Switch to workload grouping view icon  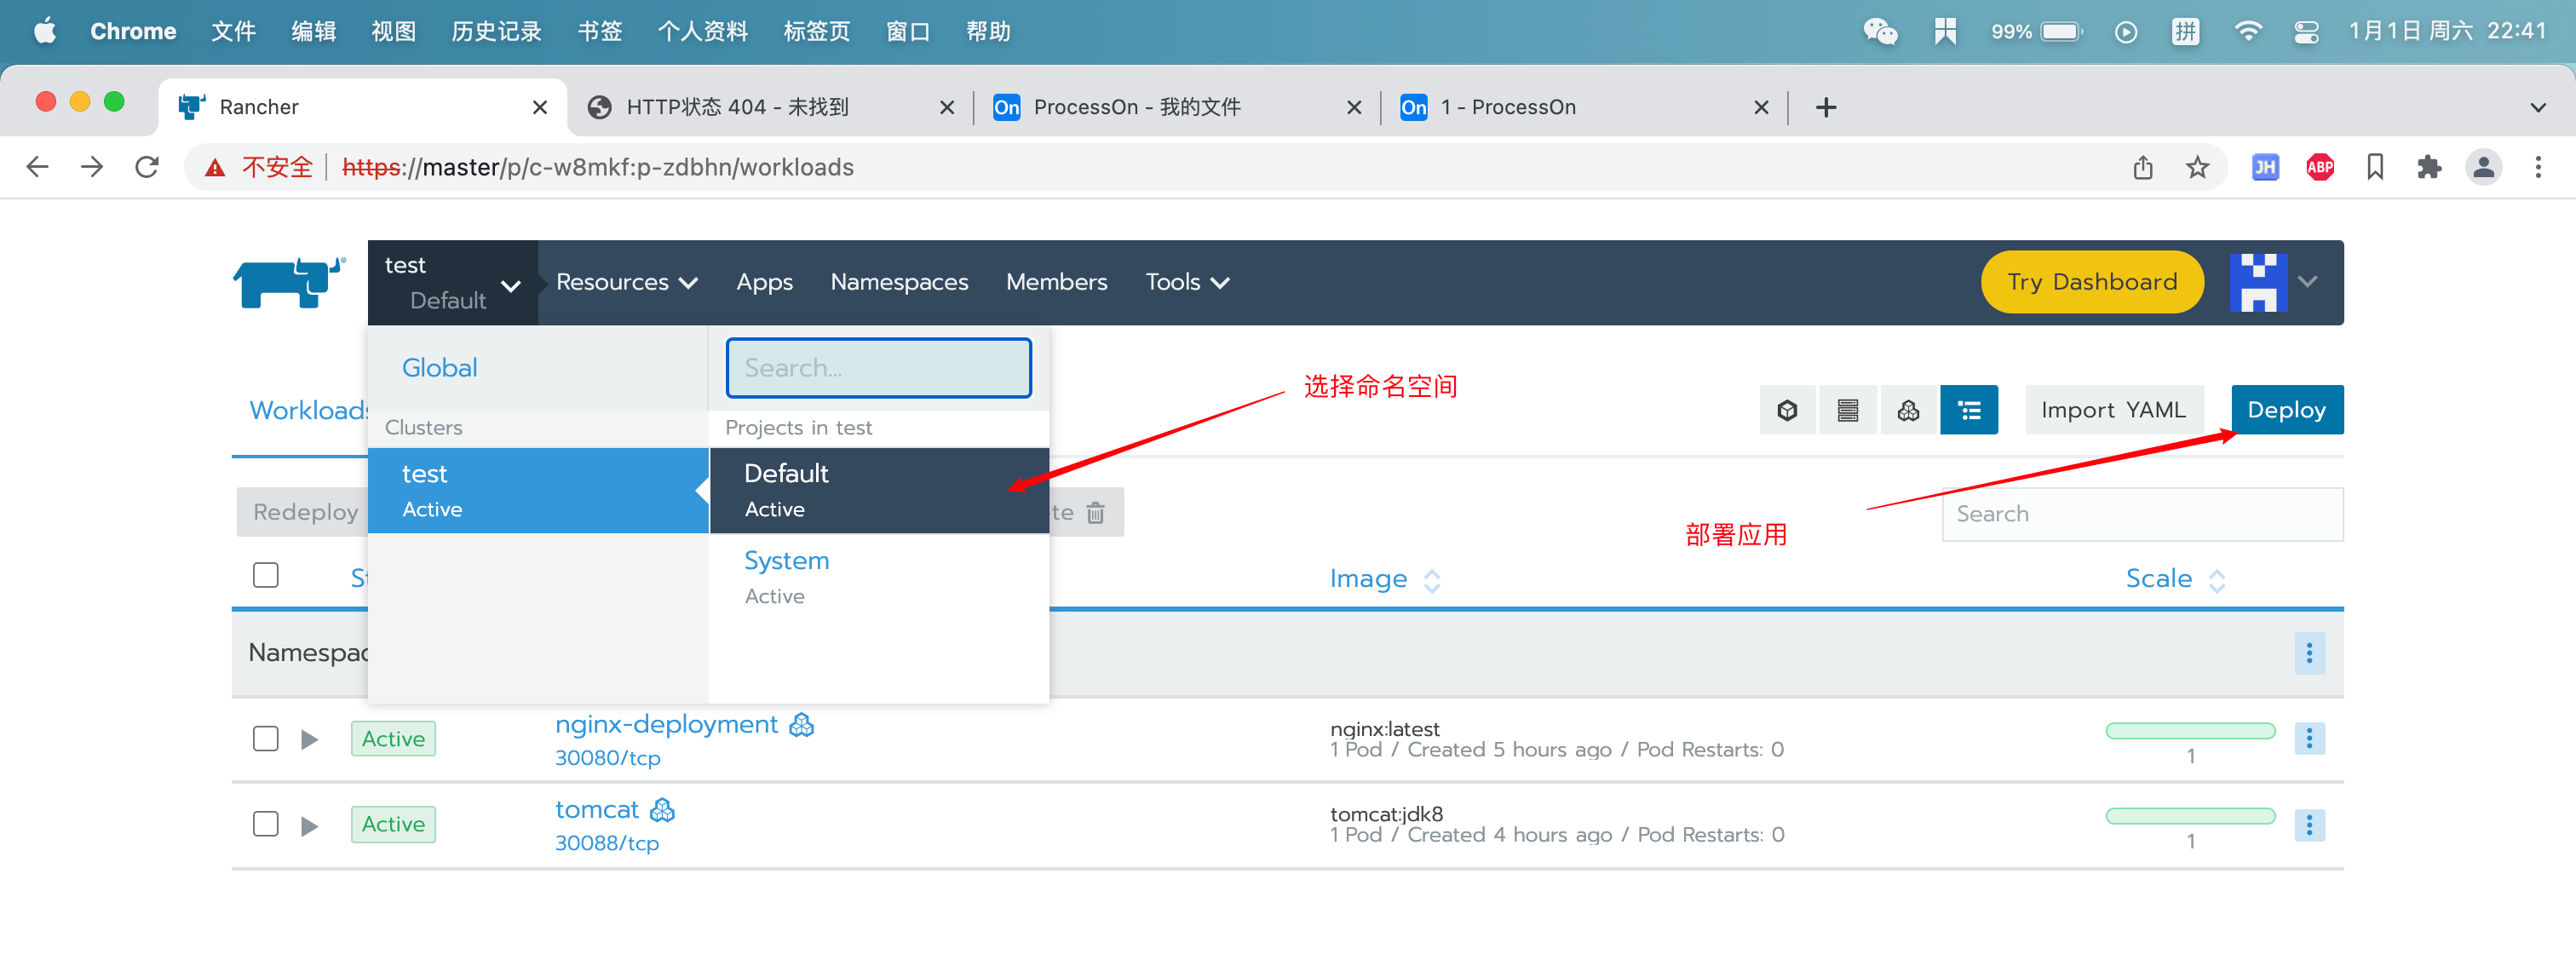[x=1908, y=410]
